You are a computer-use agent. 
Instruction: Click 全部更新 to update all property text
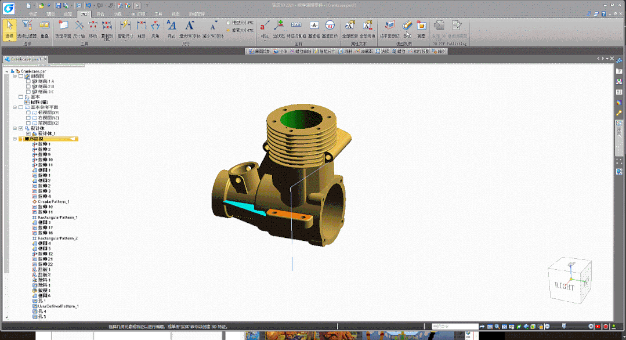[350, 29]
